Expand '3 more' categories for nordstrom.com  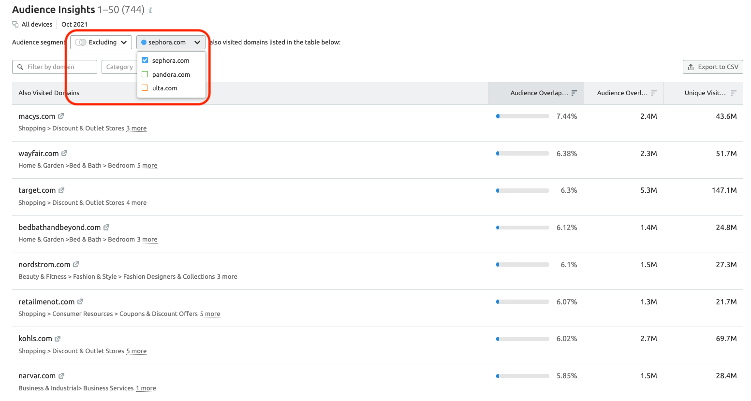[x=227, y=277]
